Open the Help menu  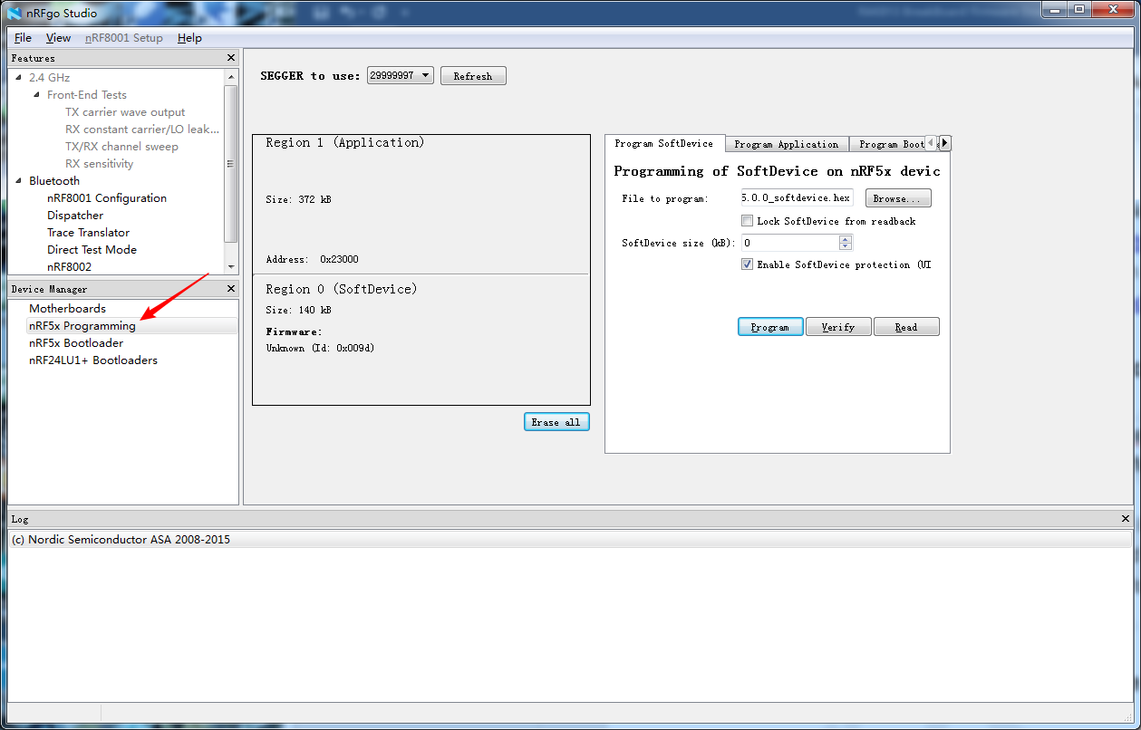pyautogui.click(x=189, y=38)
